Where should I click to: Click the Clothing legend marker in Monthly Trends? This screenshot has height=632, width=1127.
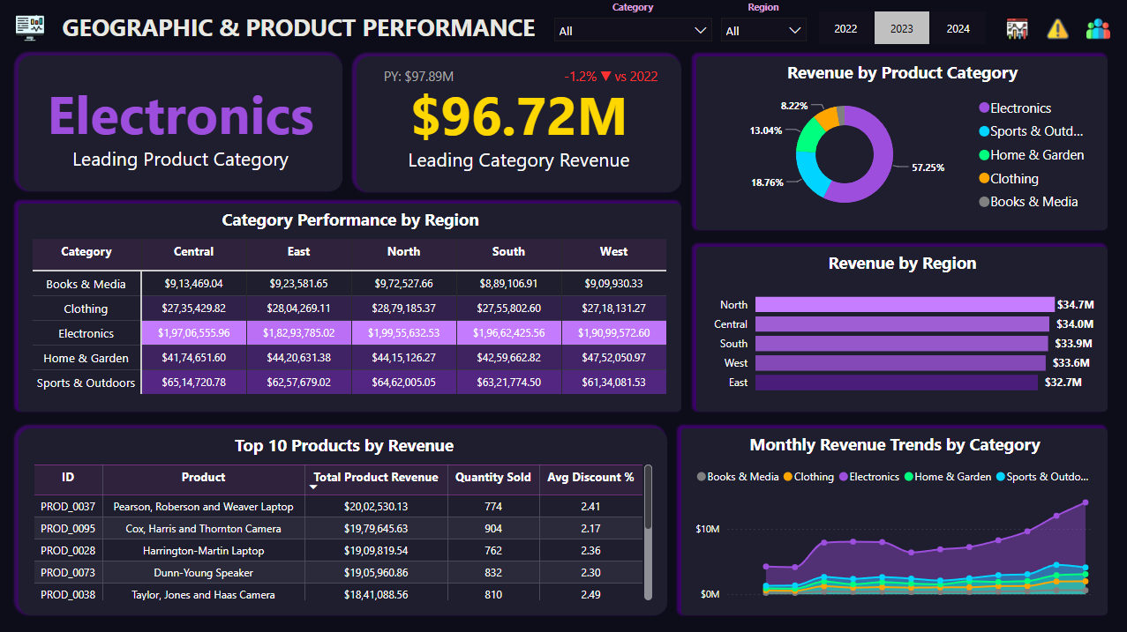tap(788, 477)
